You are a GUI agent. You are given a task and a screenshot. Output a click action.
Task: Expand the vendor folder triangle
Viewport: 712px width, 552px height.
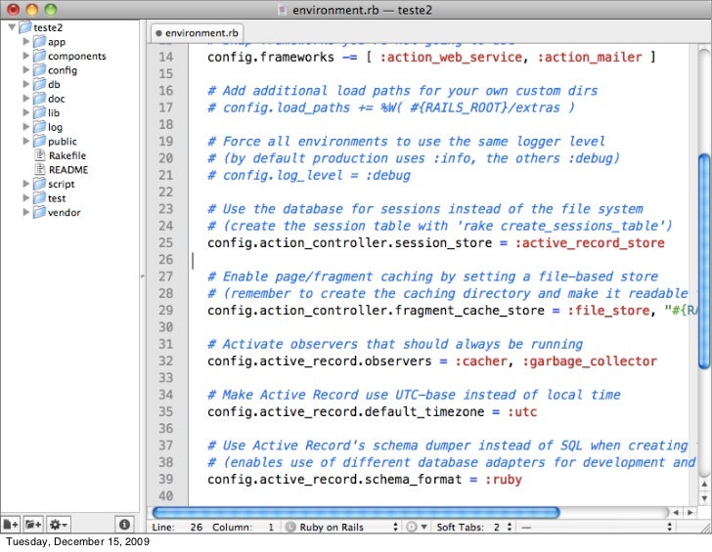(x=25, y=212)
